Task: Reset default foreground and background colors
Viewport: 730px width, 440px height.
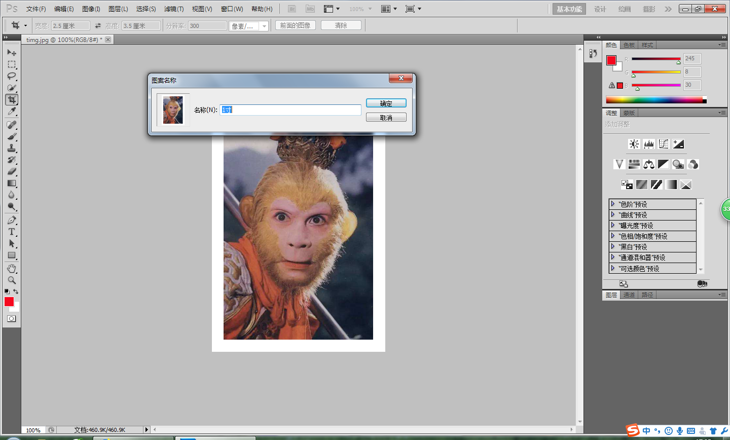Action: 7,291
